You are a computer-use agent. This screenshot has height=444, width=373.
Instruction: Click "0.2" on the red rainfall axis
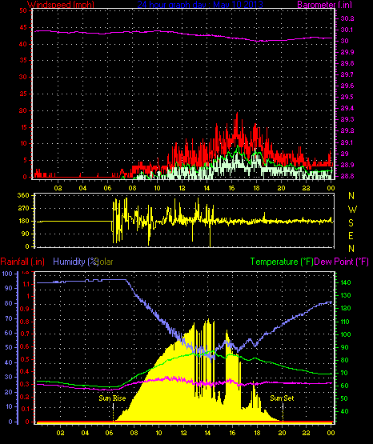(24, 397)
